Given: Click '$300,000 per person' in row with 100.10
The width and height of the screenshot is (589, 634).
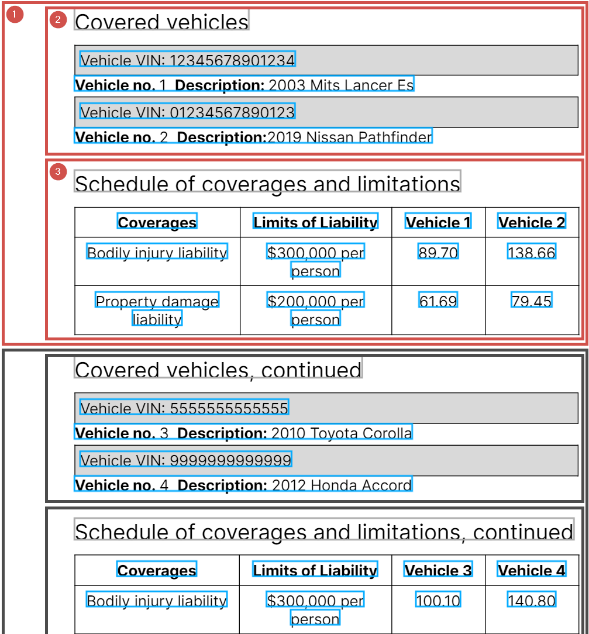Looking at the screenshot, I should pyautogui.click(x=315, y=608).
